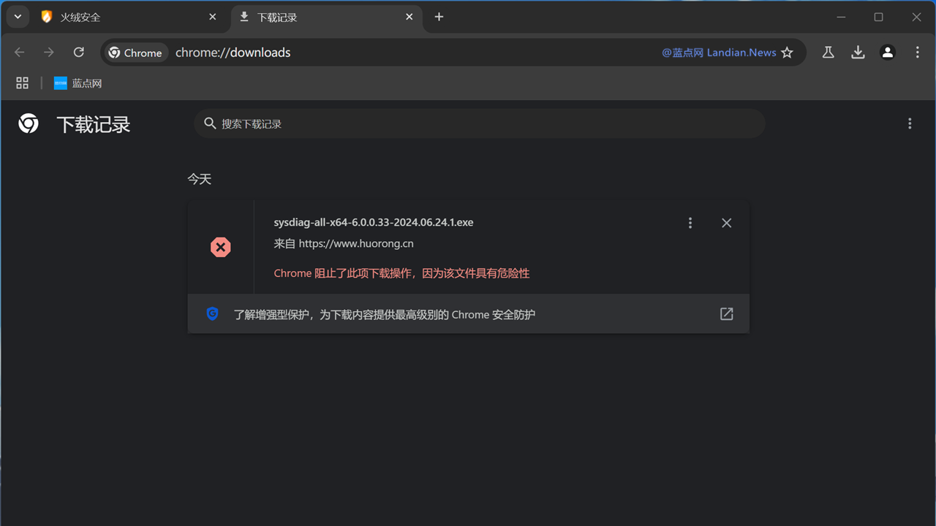This screenshot has height=526, width=936.
Task: Reload the downloads page
Action: coord(79,53)
